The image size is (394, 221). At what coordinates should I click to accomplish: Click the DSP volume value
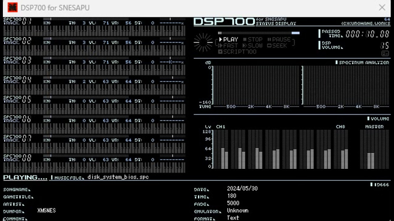pyautogui.click(x=385, y=45)
